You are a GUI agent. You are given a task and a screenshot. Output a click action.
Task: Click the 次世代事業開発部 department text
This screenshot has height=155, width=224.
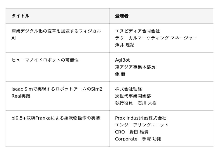[x=133, y=96]
